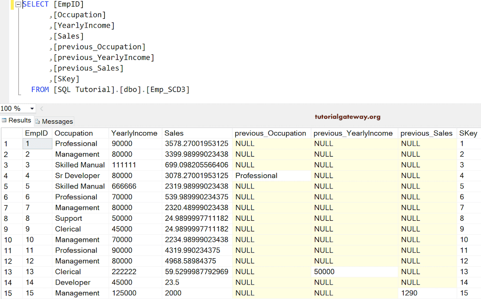Click the Messages sheet icon
This screenshot has height=299, width=481.
pyautogui.click(x=37, y=121)
